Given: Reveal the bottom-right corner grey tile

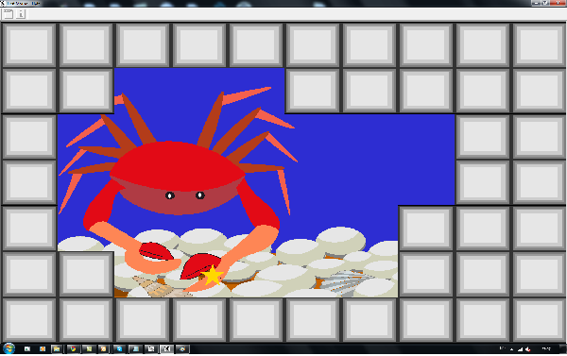Looking at the screenshot, I should click(x=539, y=320).
